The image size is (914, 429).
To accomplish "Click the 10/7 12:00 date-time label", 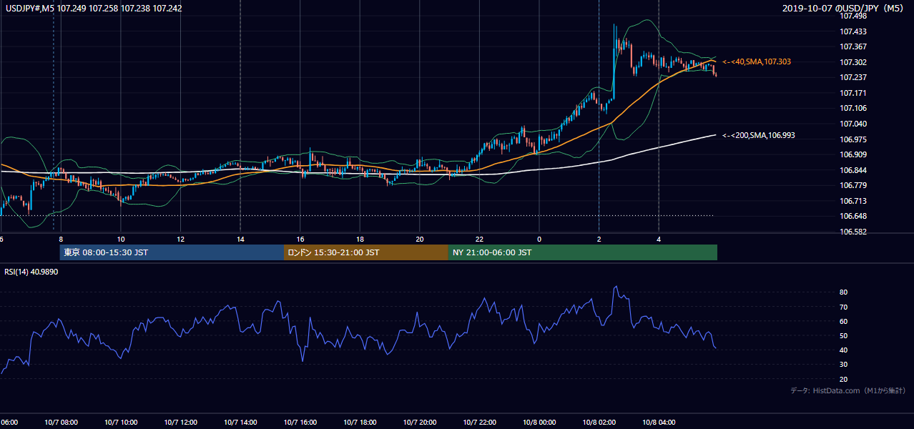I will pos(180,422).
